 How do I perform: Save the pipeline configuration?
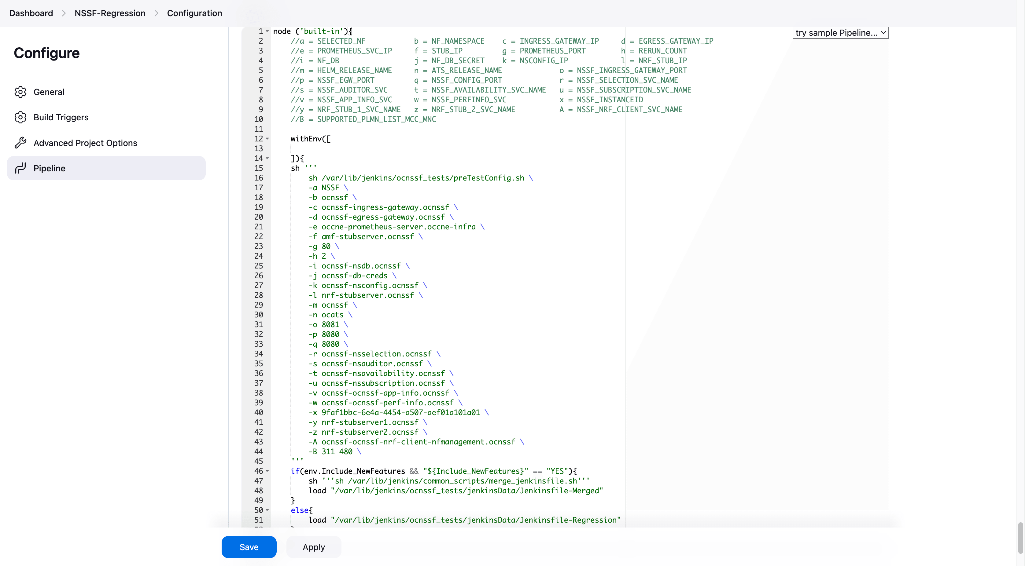tap(249, 547)
